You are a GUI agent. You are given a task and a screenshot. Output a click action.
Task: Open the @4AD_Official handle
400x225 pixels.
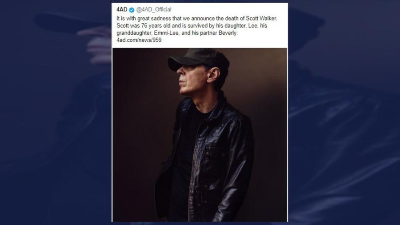[x=154, y=10]
